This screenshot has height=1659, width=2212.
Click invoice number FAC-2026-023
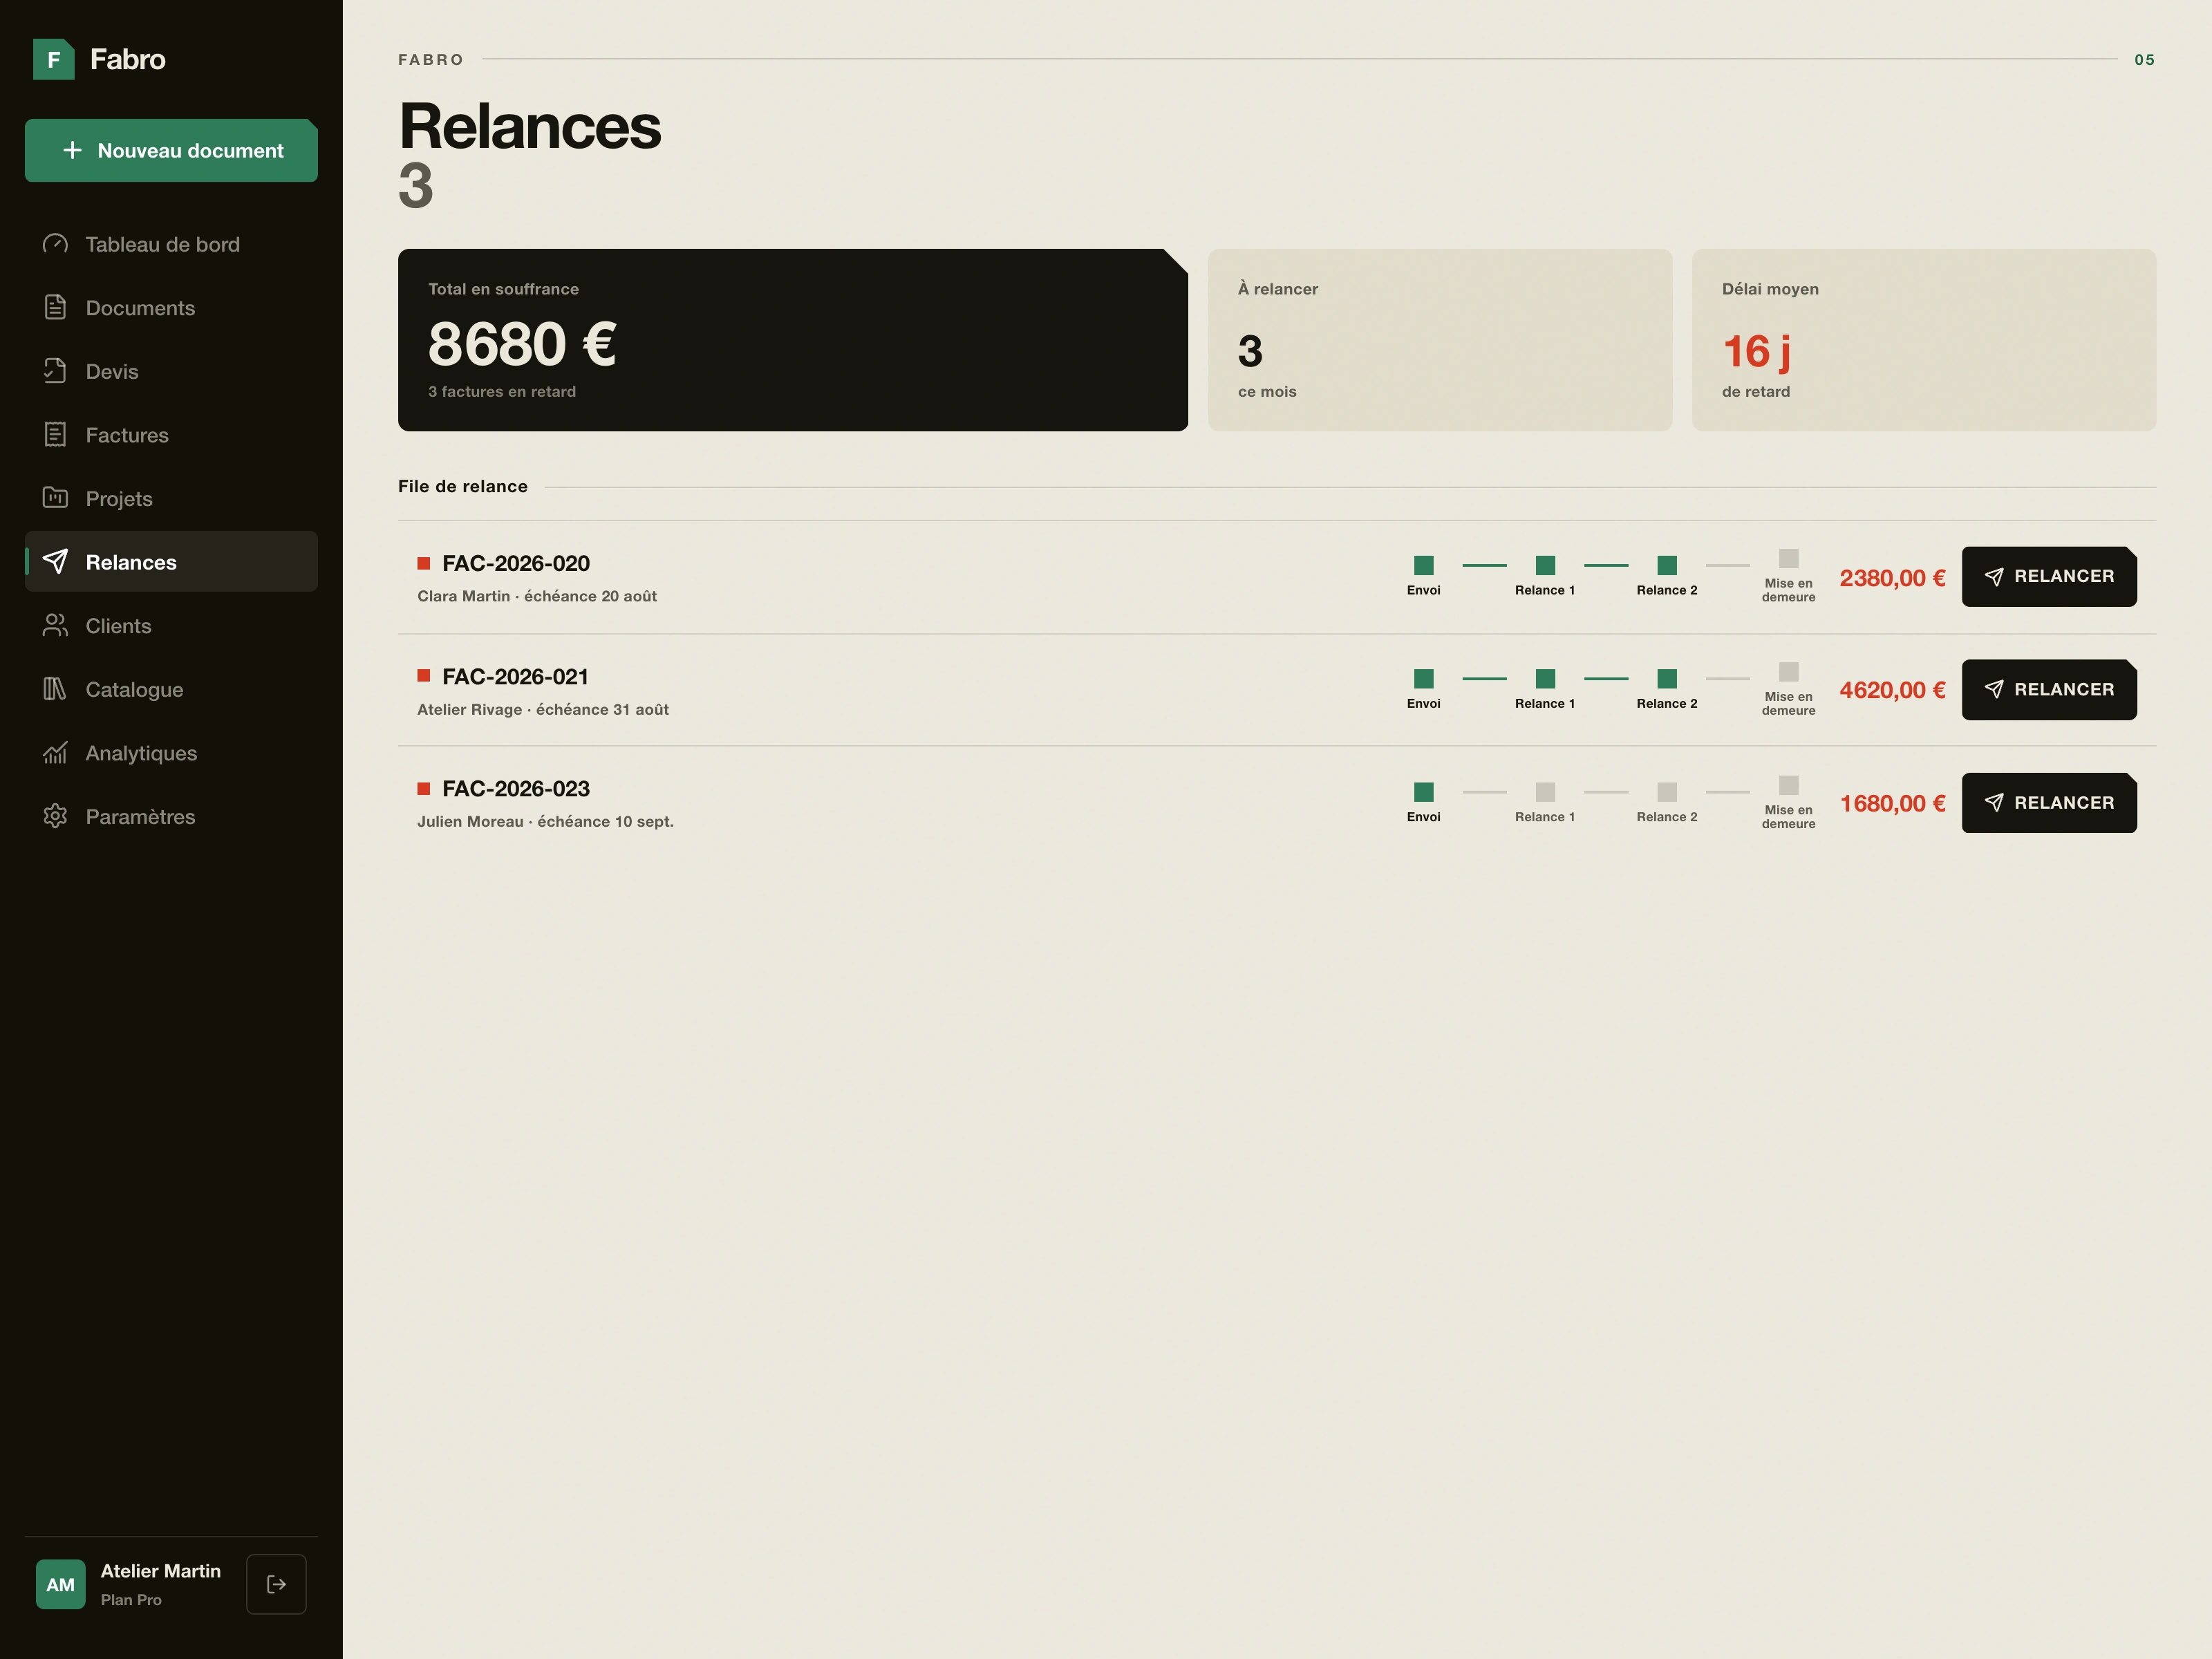tap(516, 788)
